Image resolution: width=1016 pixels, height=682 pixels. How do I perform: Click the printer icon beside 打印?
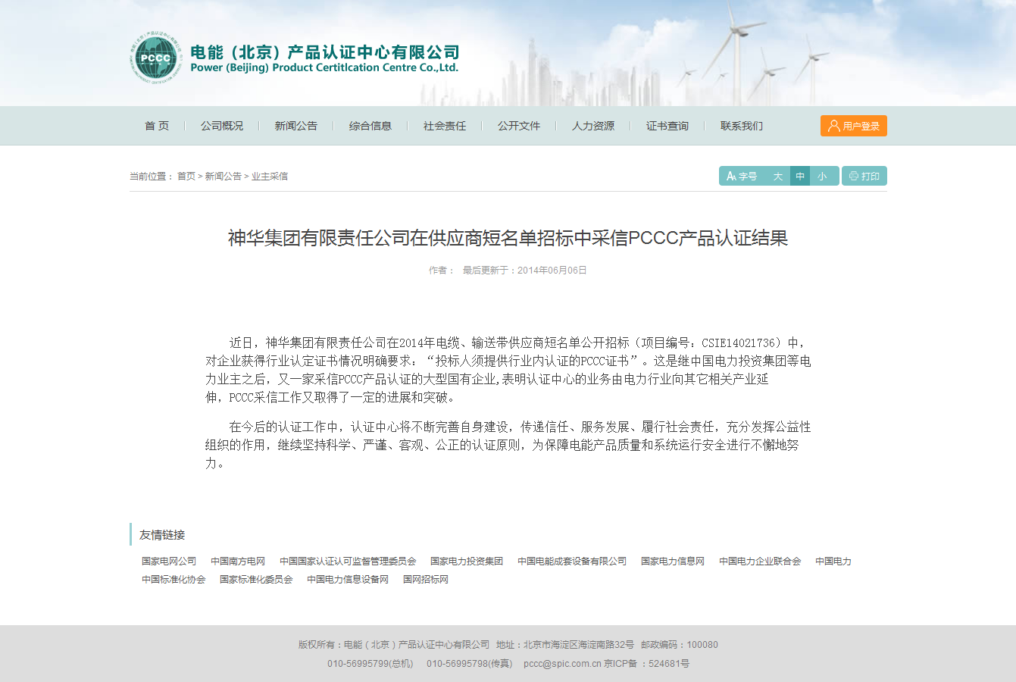[854, 176]
